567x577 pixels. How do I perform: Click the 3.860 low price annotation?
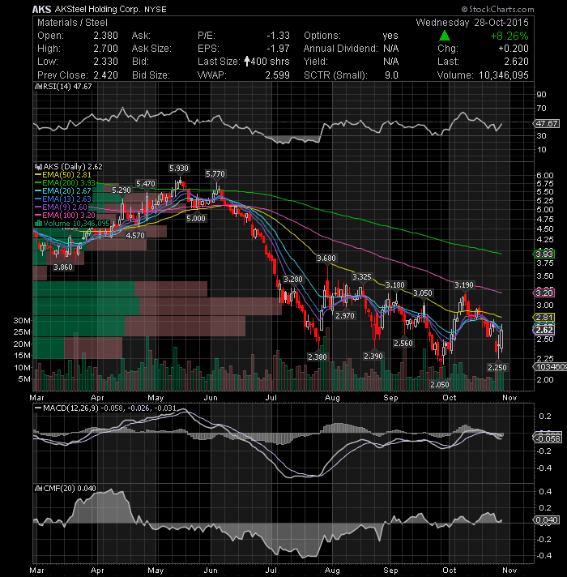tap(63, 267)
